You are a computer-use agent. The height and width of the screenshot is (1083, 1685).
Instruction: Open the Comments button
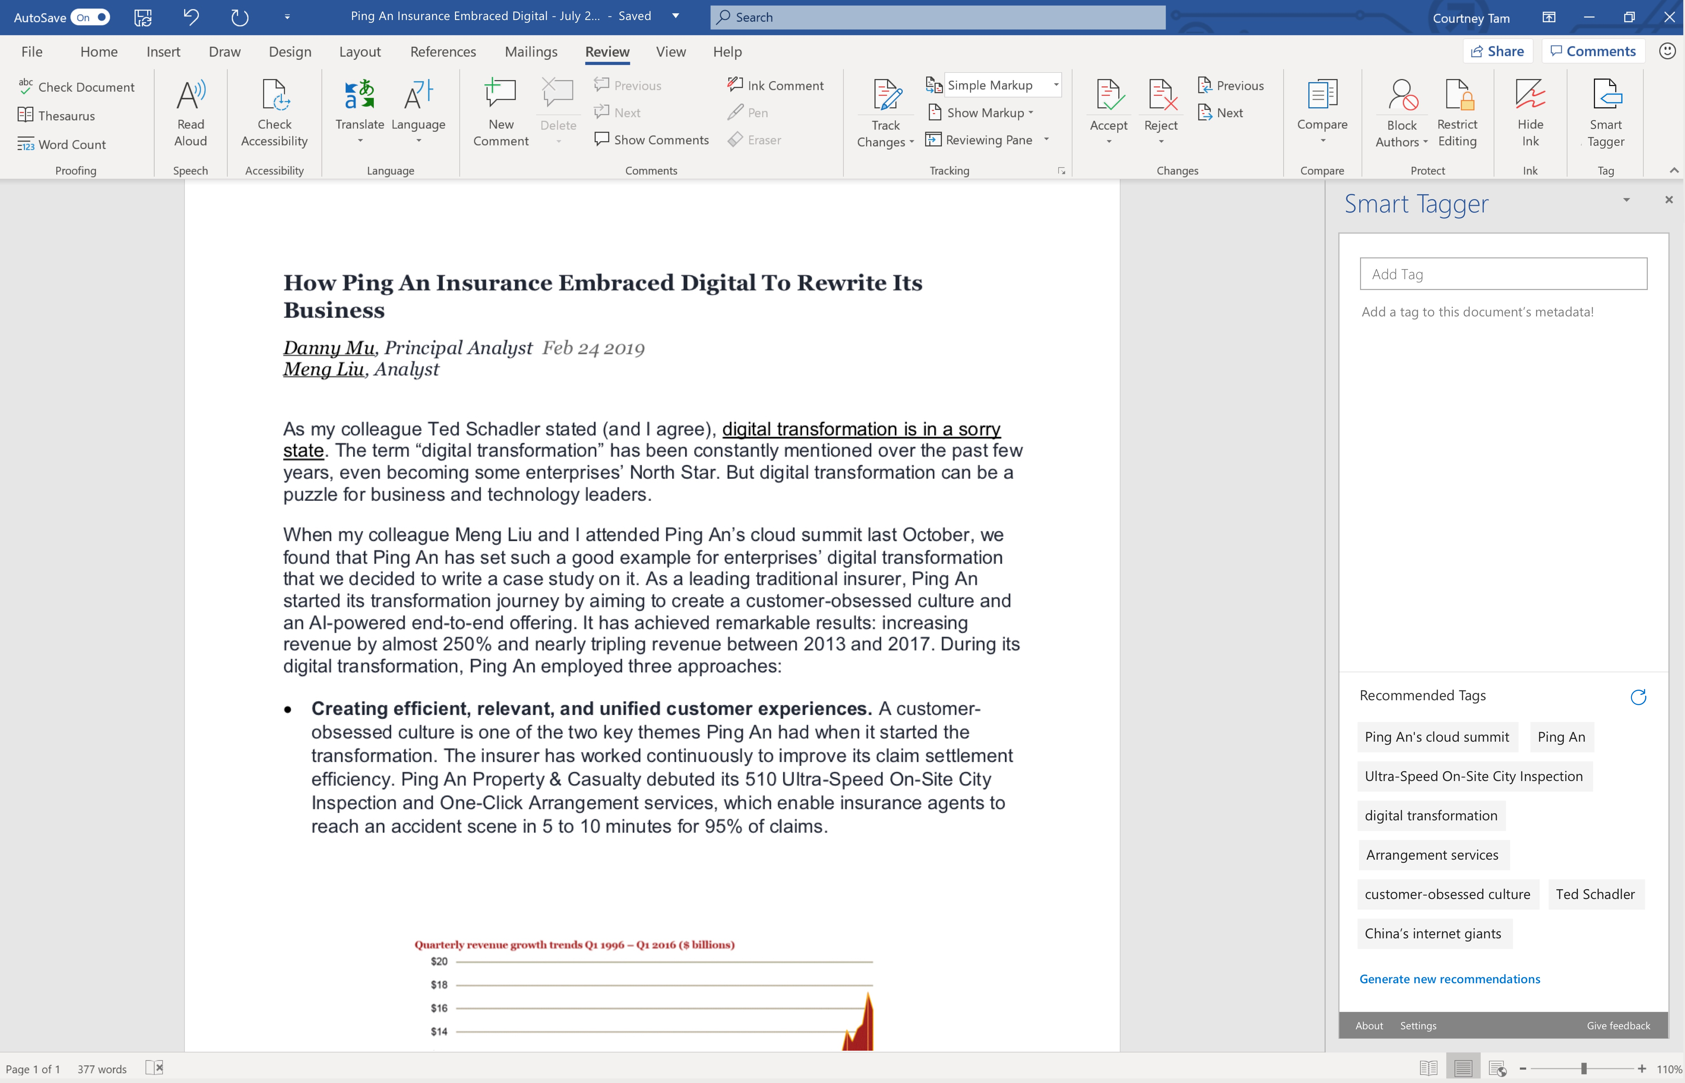click(x=1593, y=51)
